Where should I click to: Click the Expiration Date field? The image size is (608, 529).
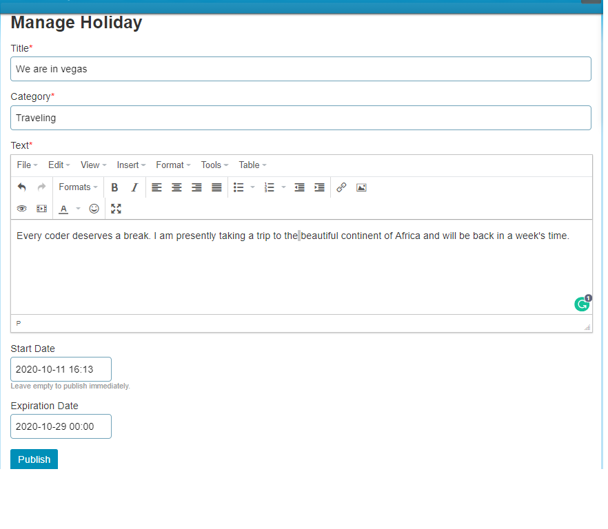[x=61, y=426]
